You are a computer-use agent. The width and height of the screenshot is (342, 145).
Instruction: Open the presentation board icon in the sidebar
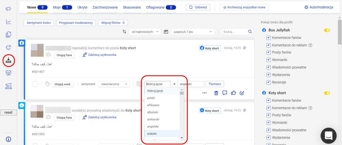tap(8, 73)
